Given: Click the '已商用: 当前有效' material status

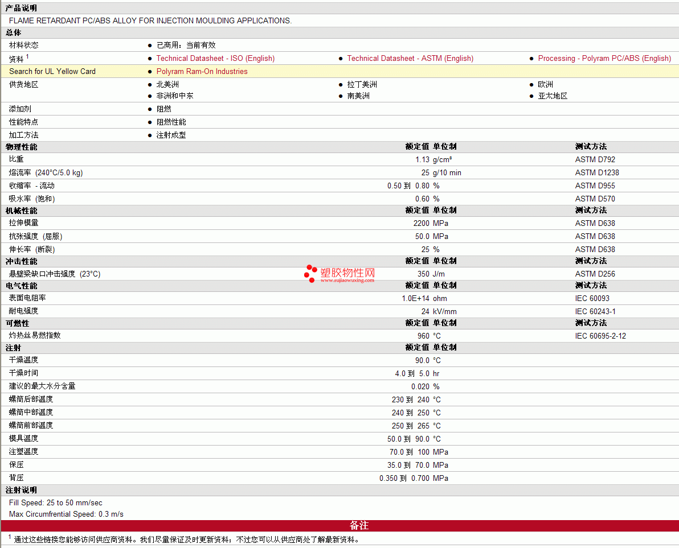Looking at the screenshot, I should (x=186, y=45).
